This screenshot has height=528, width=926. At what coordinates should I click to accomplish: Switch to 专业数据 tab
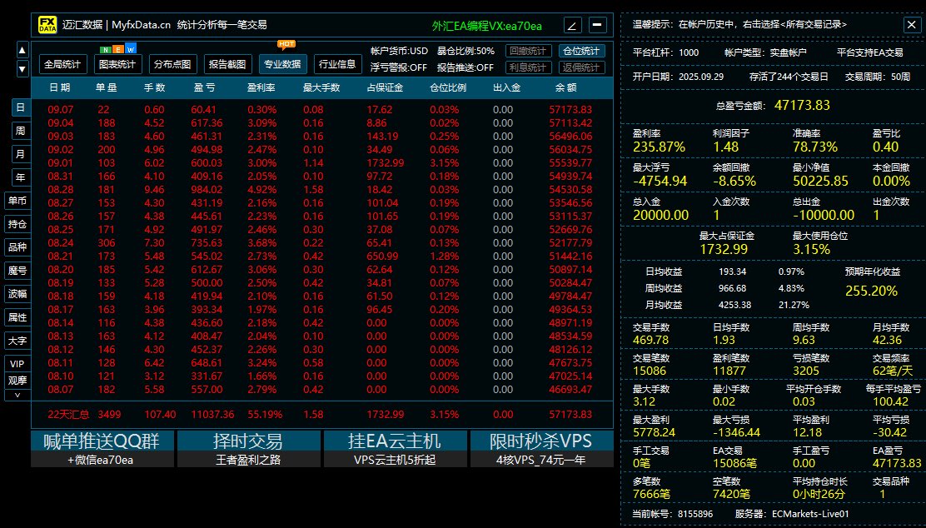coord(282,64)
